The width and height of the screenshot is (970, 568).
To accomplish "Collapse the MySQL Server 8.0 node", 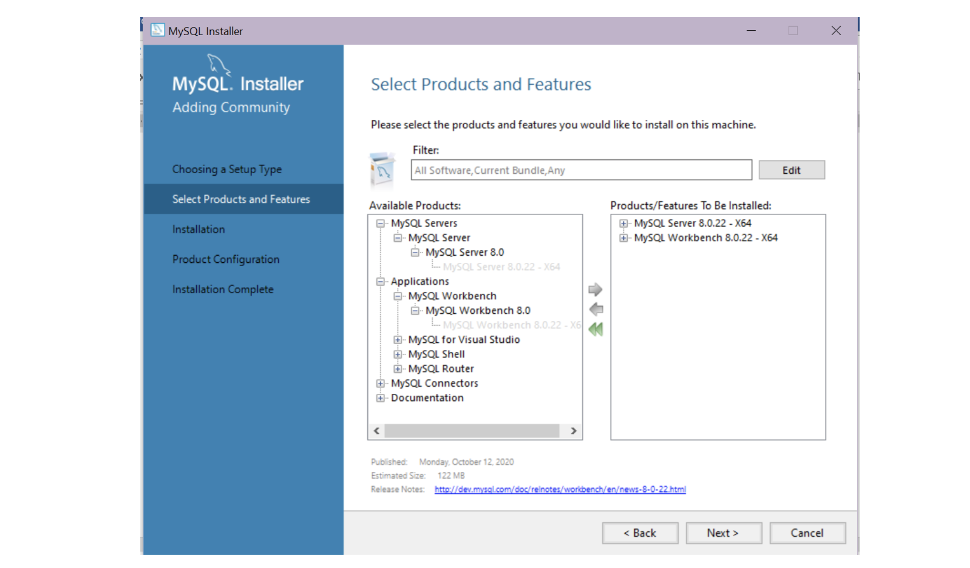I will point(415,252).
